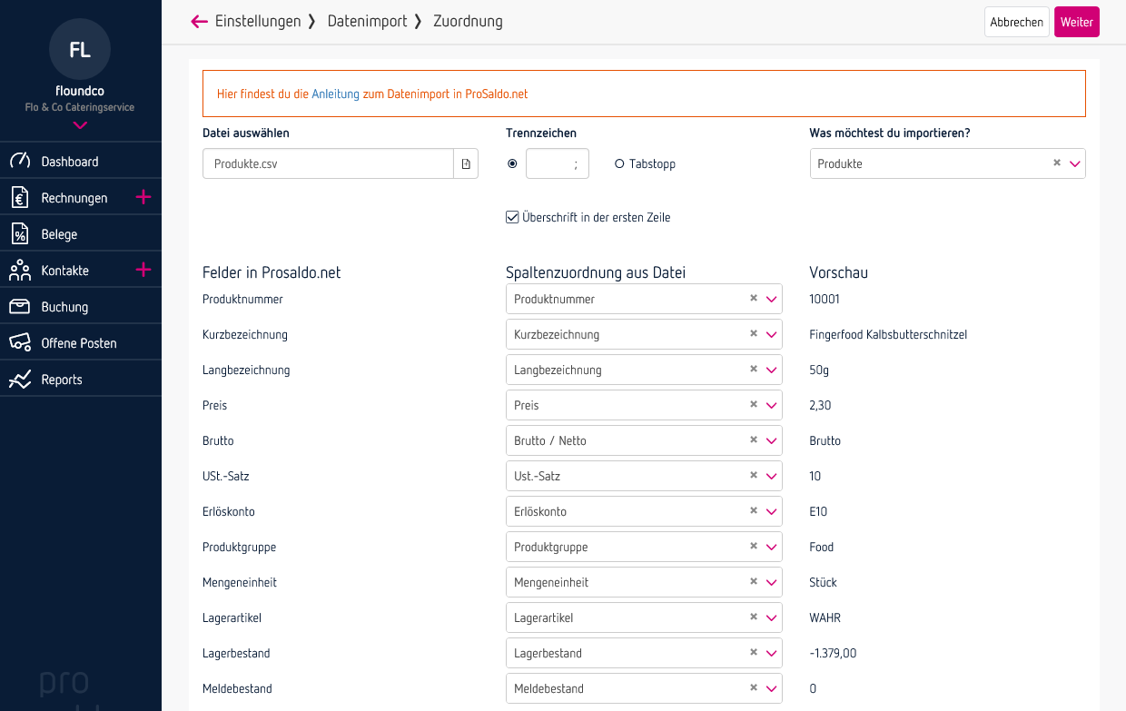Click the separator character input field
1126x711 pixels.
557,164
